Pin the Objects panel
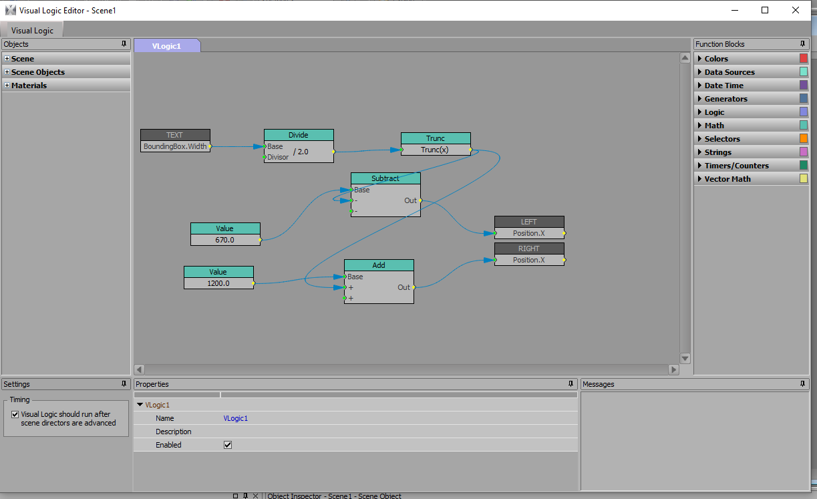Image resolution: width=817 pixels, height=499 pixels. point(124,44)
